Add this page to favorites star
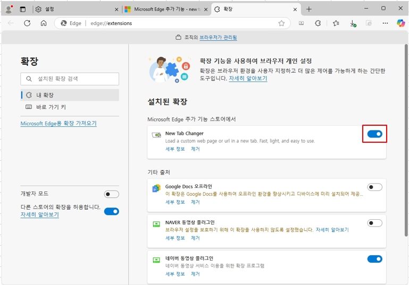The image size is (409, 285). [x=281, y=23]
